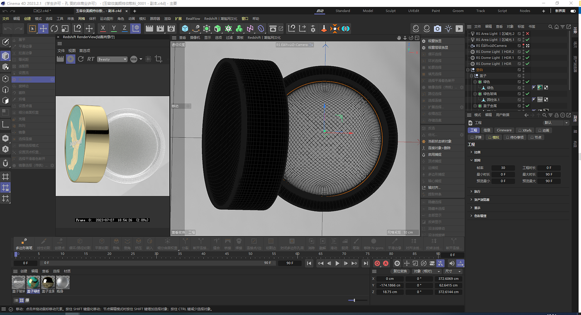Viewport: 581px width, 315px height.
Task: Toggle X axis lock
Action: click(x=103, y=29)
